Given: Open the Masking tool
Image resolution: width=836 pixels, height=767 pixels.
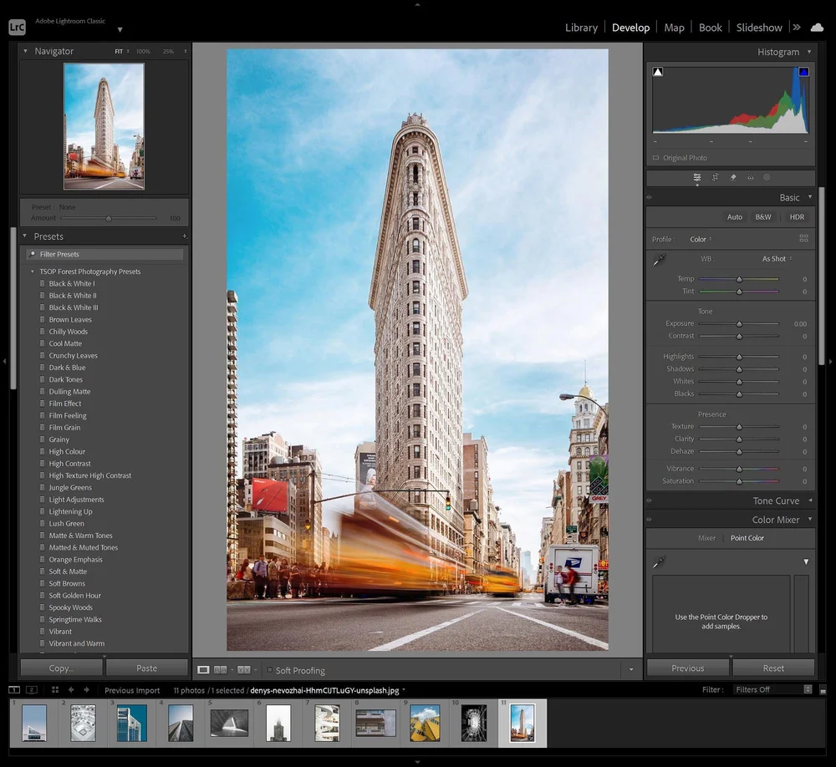Looking at the screenshot, I should pyautogui.click(x=767, y=178).
